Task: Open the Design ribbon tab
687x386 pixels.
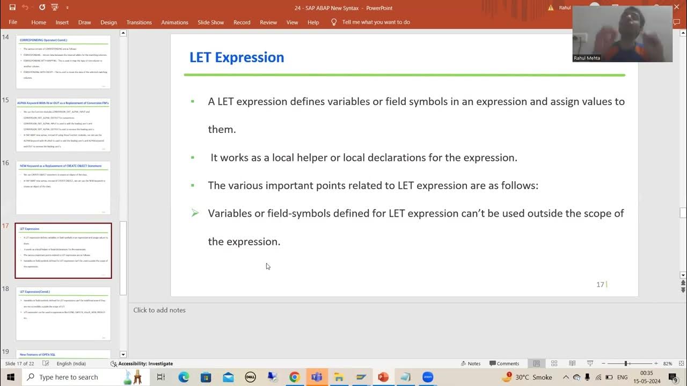Action: 108,23
